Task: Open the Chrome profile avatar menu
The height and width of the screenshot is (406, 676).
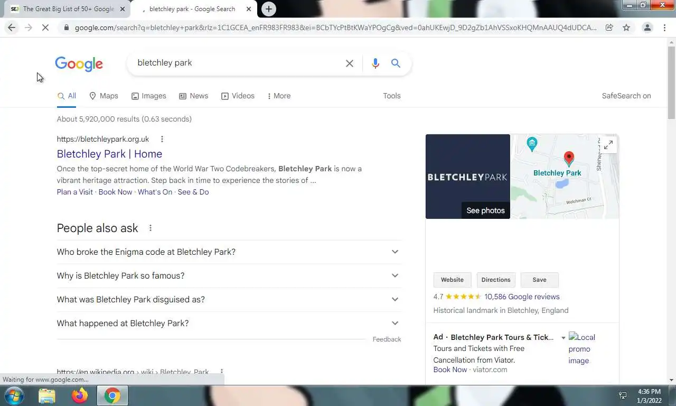Action: tap(647, 27)
